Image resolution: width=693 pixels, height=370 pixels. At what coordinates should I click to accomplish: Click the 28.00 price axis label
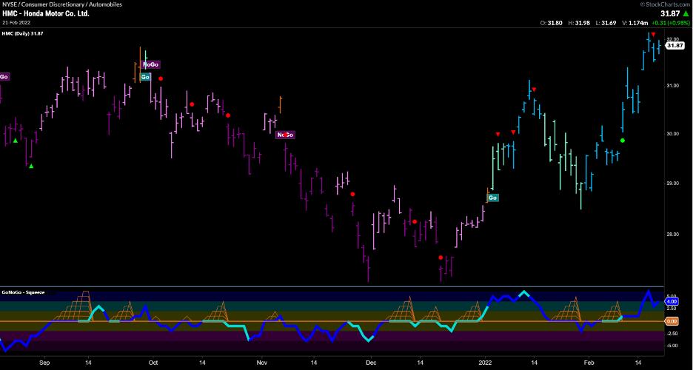click(x=672, y=234)
